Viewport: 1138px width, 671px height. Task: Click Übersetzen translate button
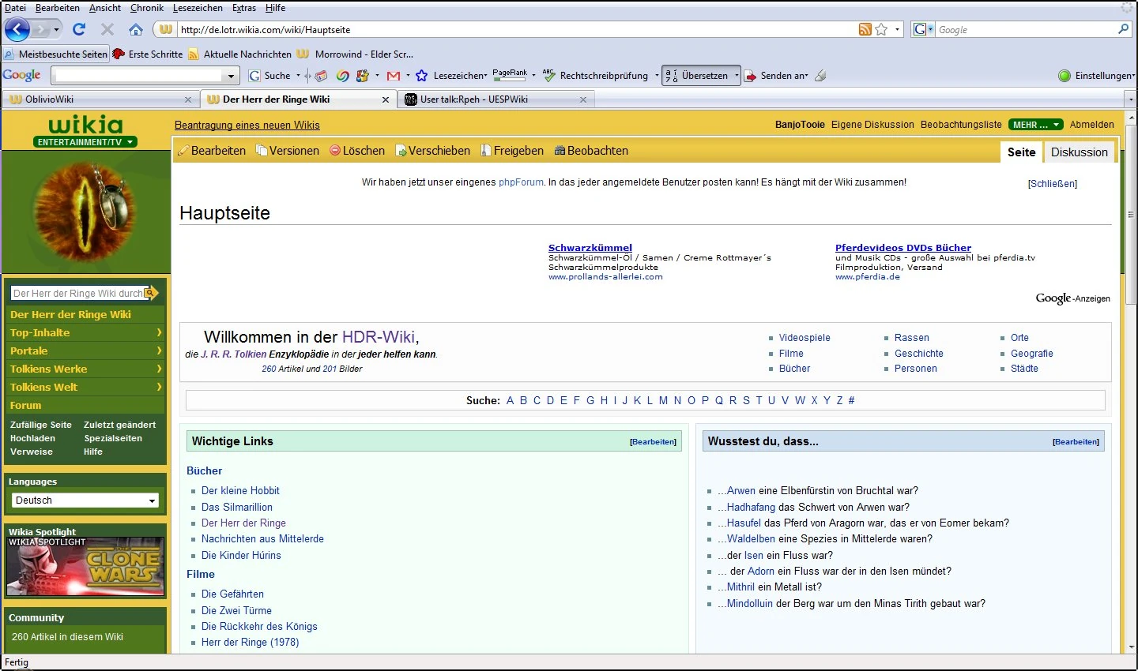701,76
